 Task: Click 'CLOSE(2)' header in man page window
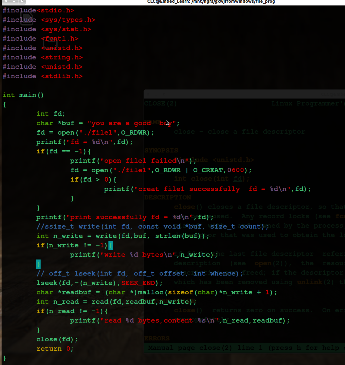pyautogui.click(x=161, y=103)
